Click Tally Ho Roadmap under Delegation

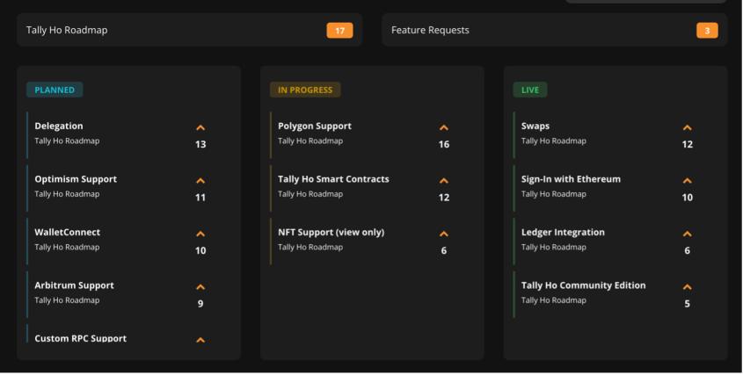[x=67, y=141]
